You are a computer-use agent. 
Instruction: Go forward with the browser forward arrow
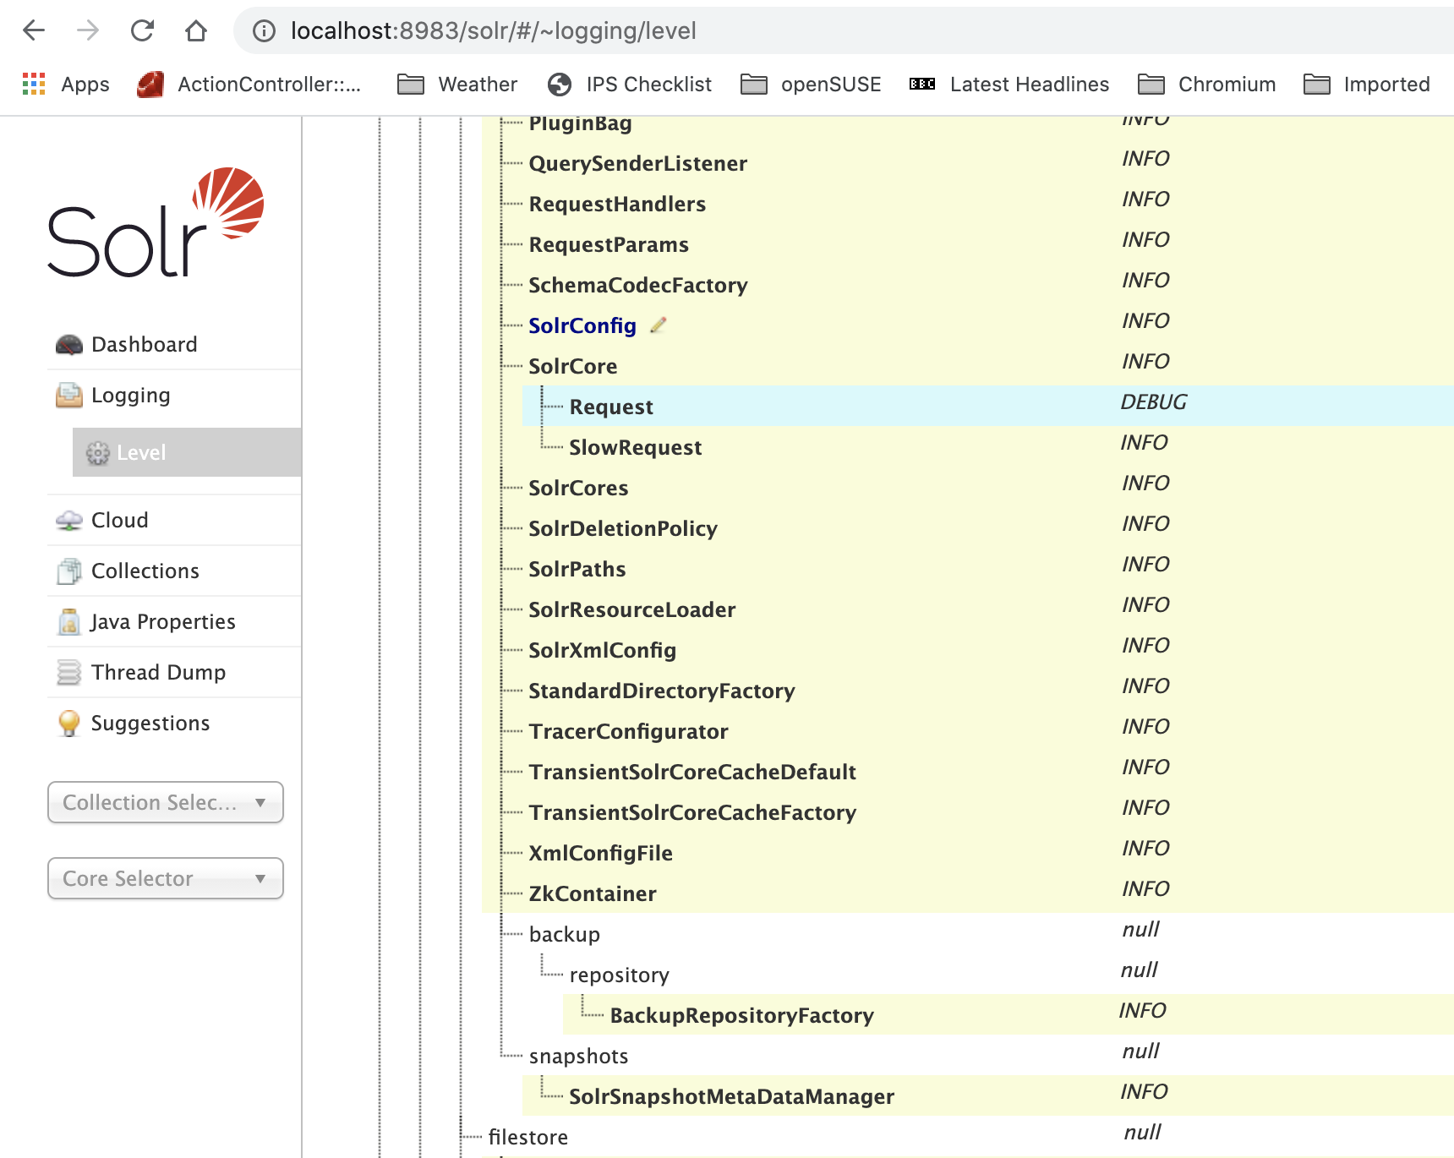88,30
